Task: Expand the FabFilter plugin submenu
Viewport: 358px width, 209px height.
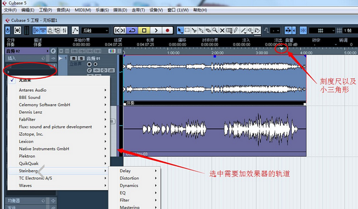Action: click(x=59, y=120)
